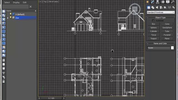Click the Tube primitive button
This screenshot has width=178, height=100.
[167, 31]
